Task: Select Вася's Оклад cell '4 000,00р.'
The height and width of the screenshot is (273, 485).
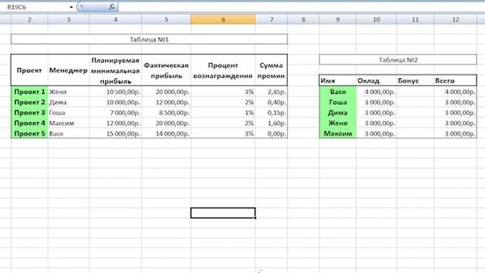Action: pos(377,92)
